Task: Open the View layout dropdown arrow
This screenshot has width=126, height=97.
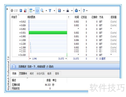Action: tap(34, 11)
